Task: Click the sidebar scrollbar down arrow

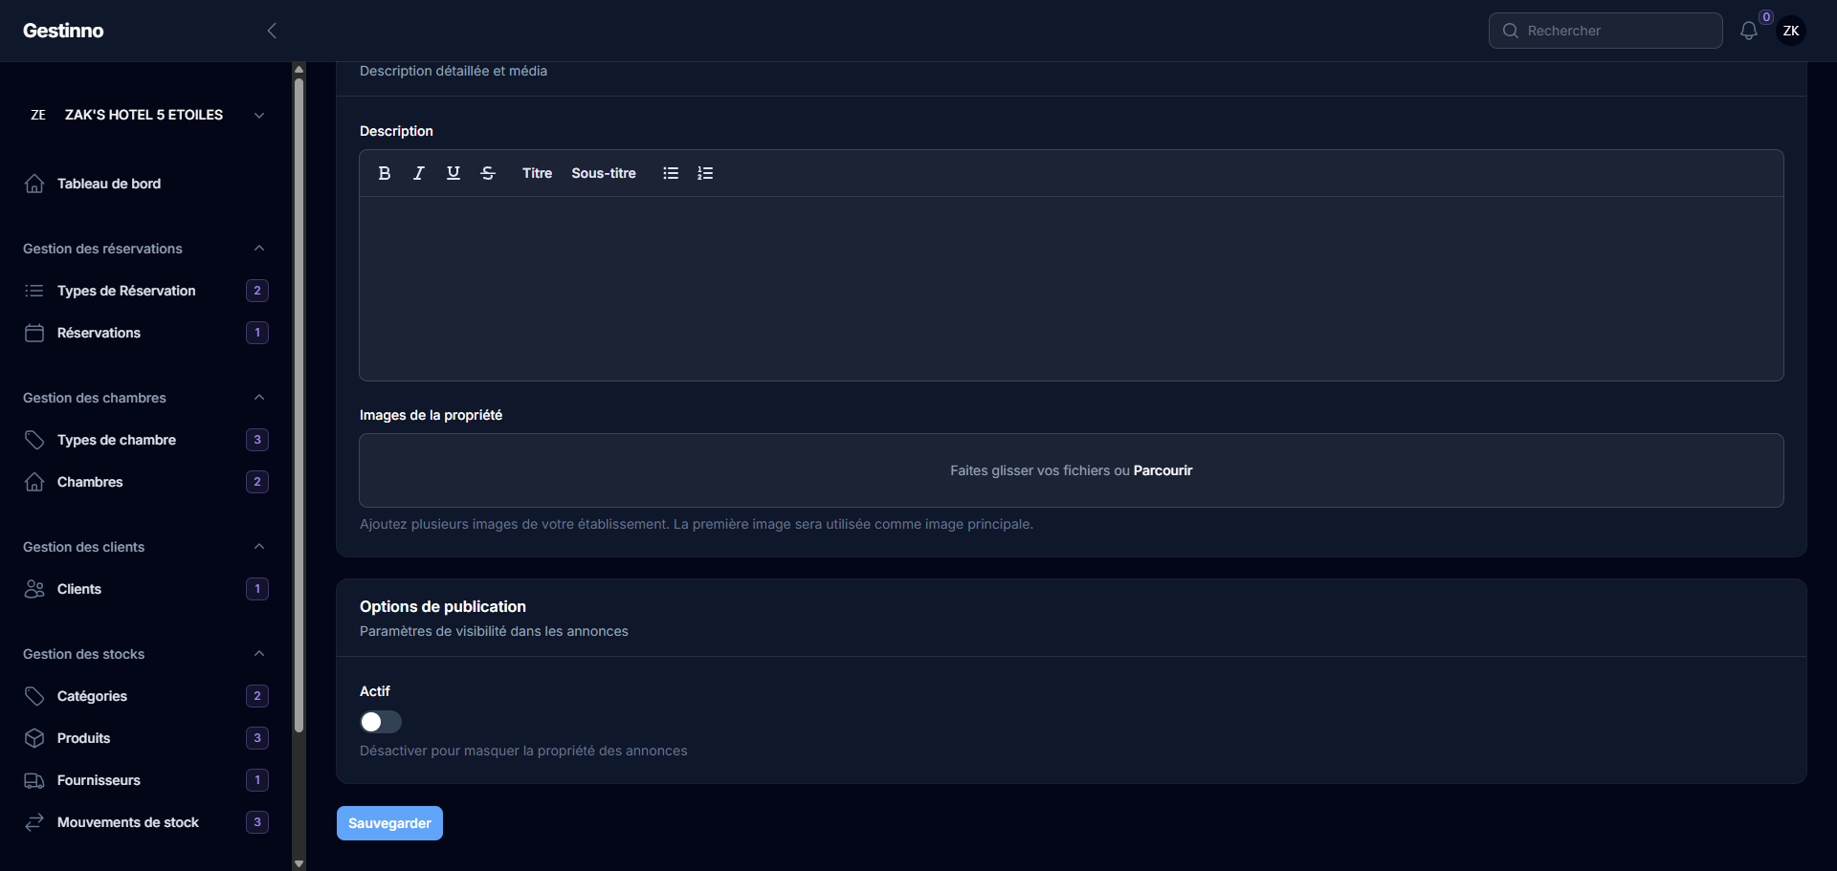Action: (x=299, y=863)
